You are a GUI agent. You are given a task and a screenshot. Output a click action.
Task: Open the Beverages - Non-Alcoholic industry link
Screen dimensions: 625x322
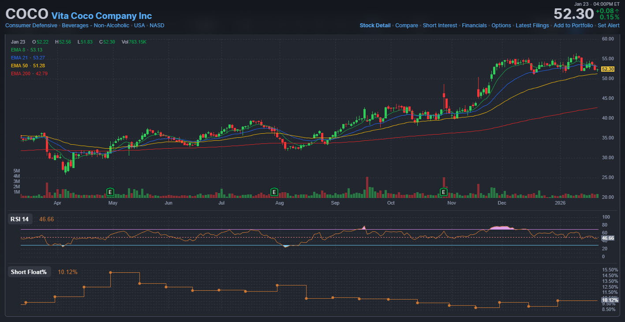96,26
